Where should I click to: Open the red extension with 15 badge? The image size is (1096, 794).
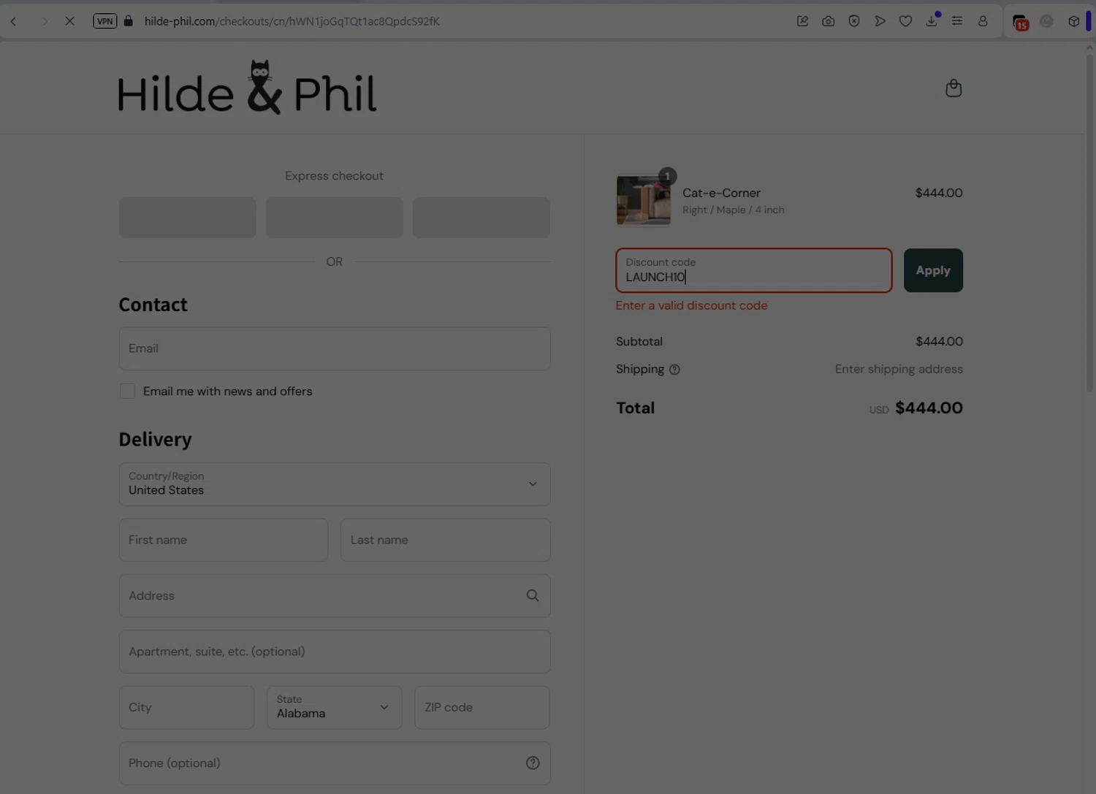pos(1020,22)
